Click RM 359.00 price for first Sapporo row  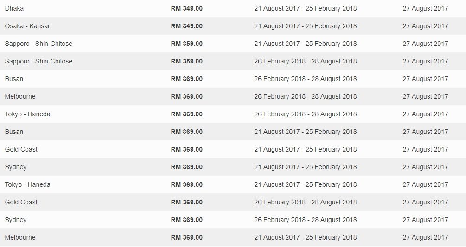pyautogui.click(x=187, y=44)
